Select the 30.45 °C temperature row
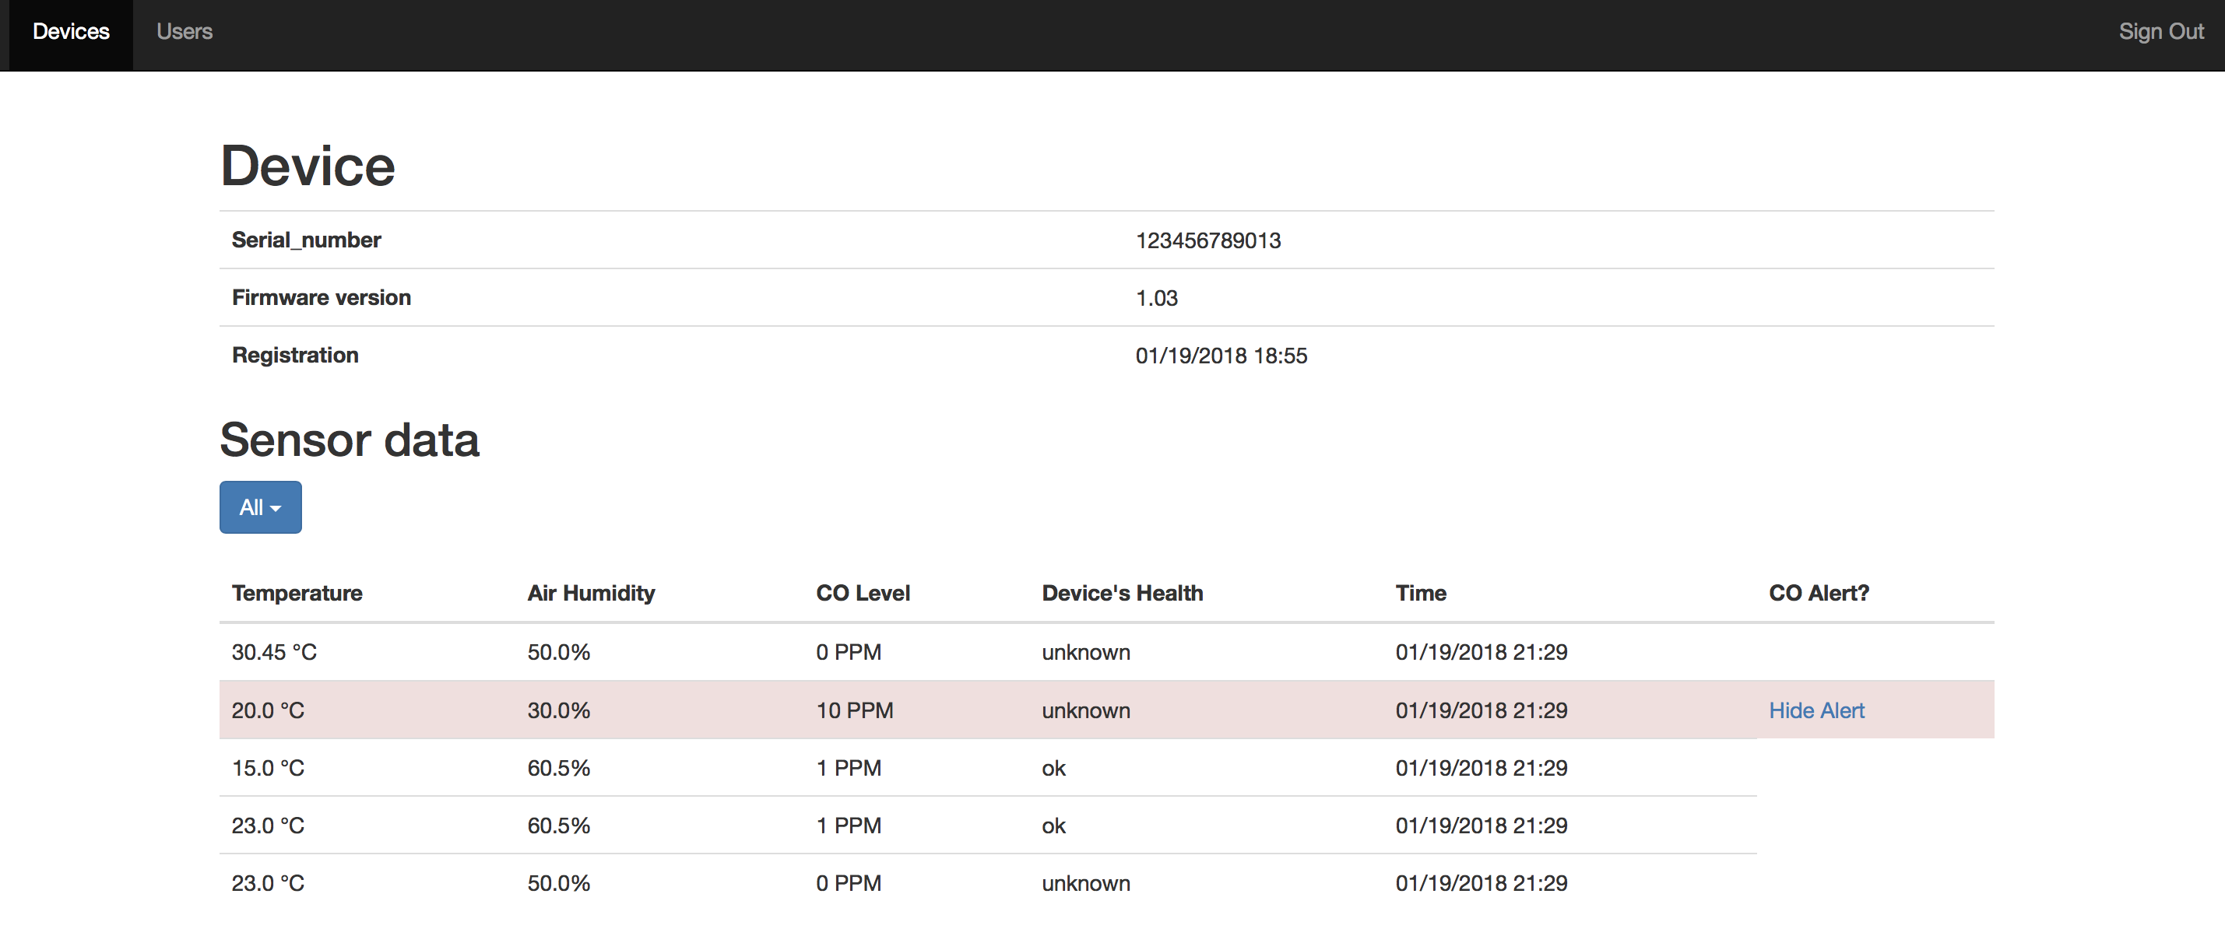This screenshot has width=2225, height=943. (274, 652)
